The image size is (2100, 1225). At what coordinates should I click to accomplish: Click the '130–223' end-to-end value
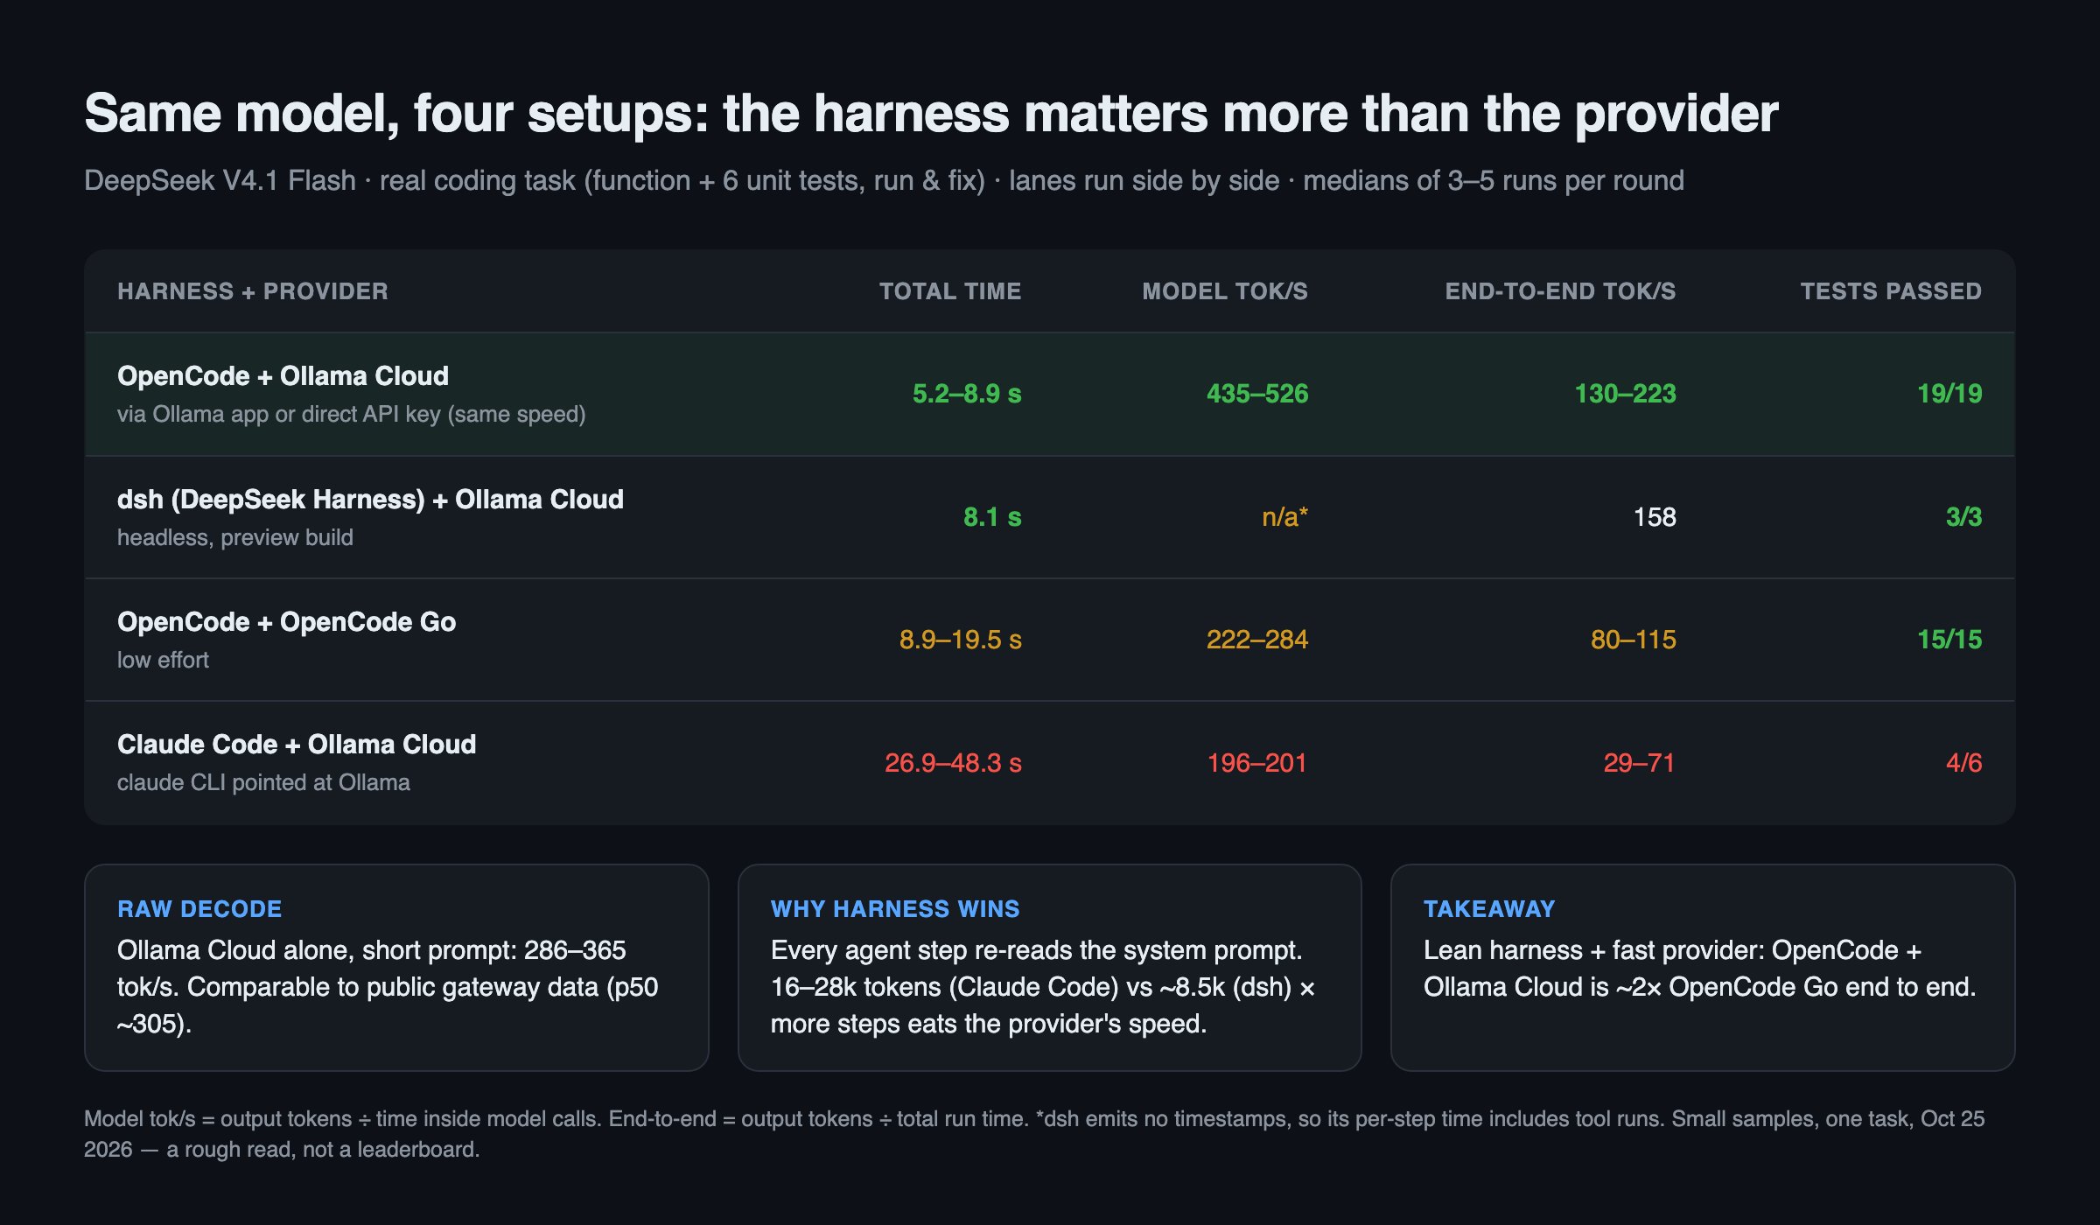[1625, 394]
